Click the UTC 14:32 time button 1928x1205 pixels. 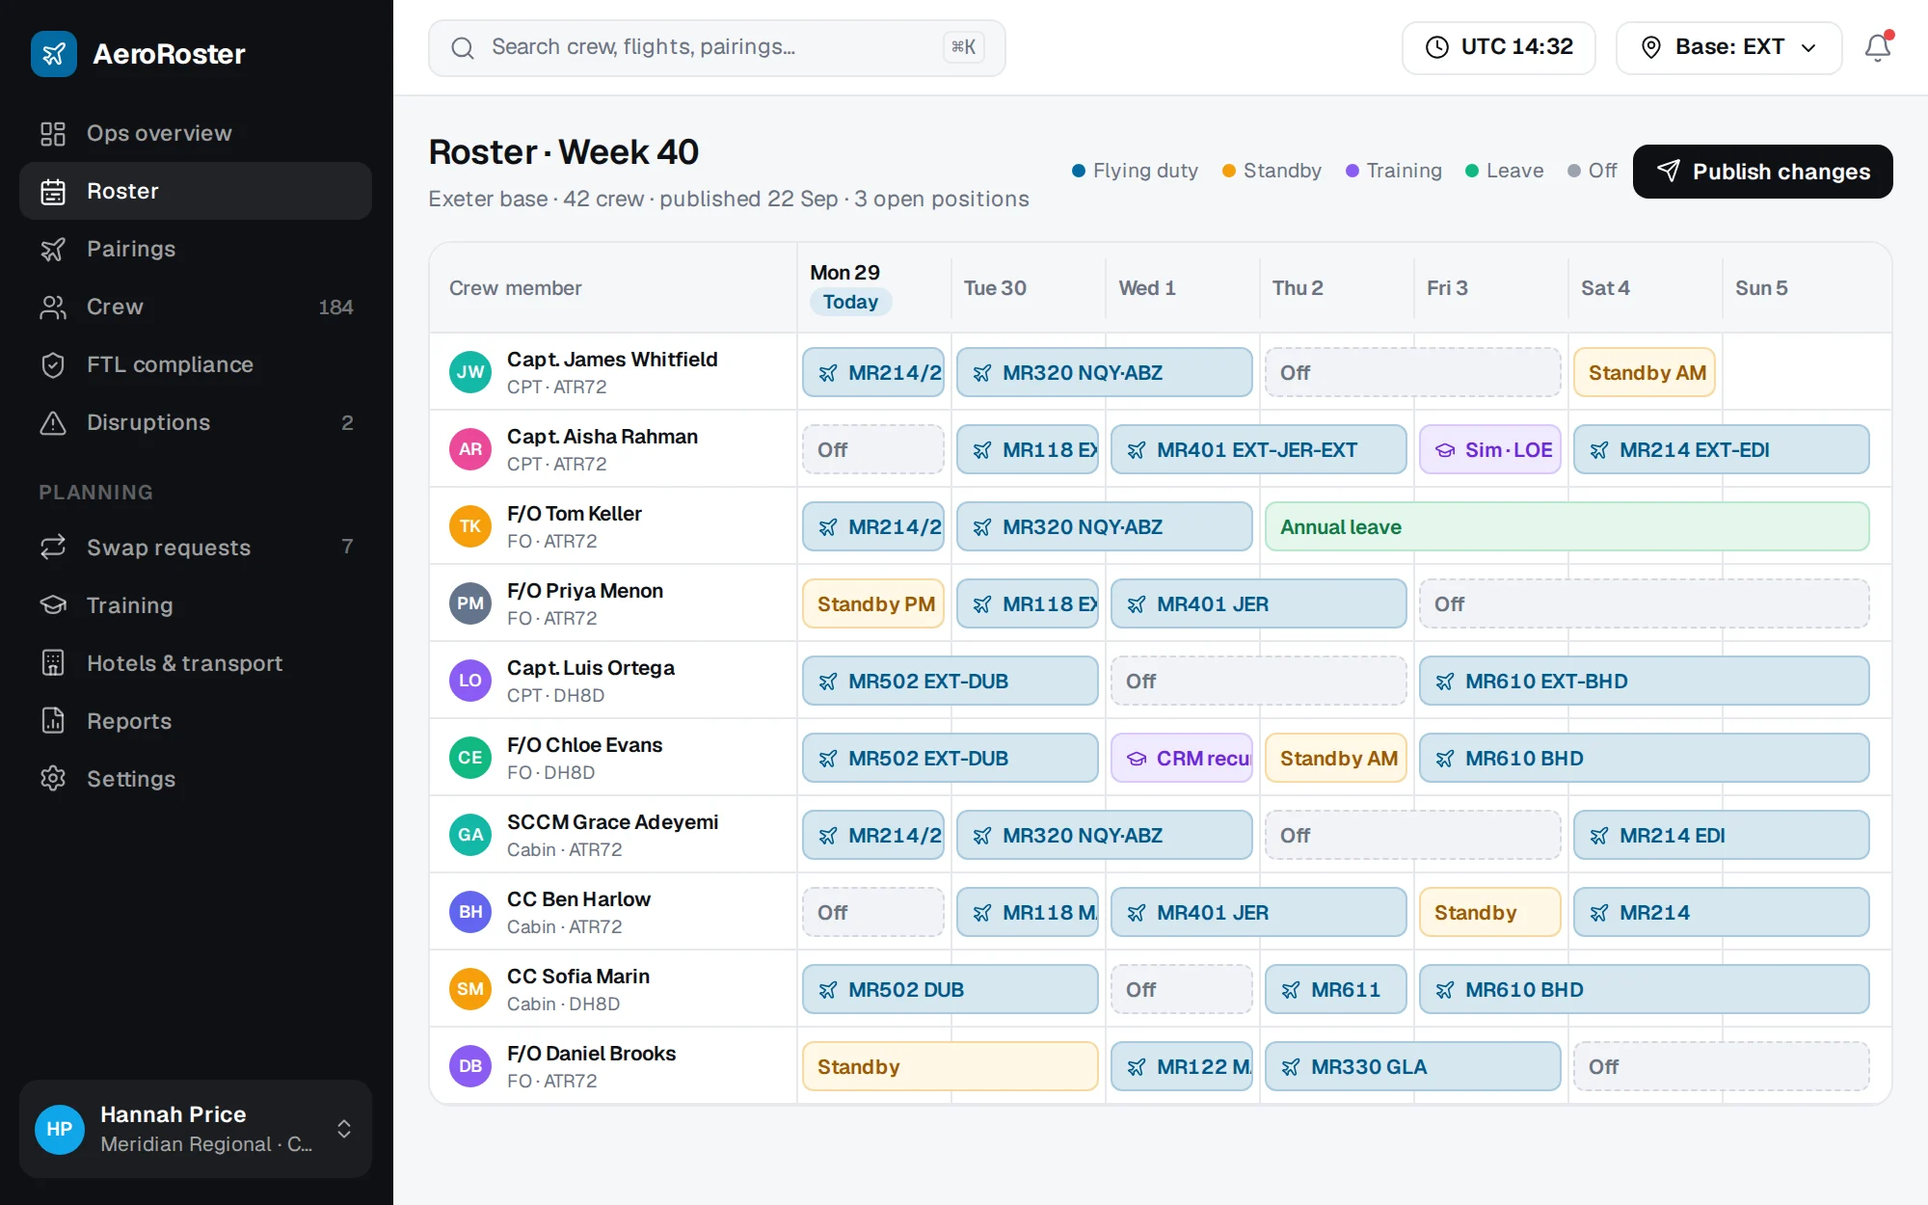click(1498, 47)
